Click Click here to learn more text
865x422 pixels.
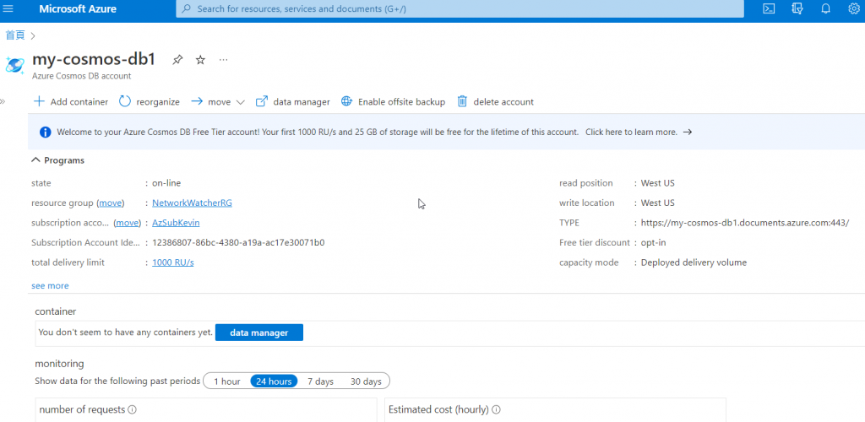click(631, 133)
